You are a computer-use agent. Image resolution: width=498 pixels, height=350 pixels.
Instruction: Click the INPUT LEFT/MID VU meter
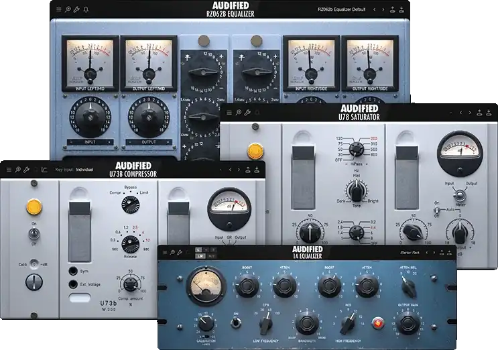[90, 64]
